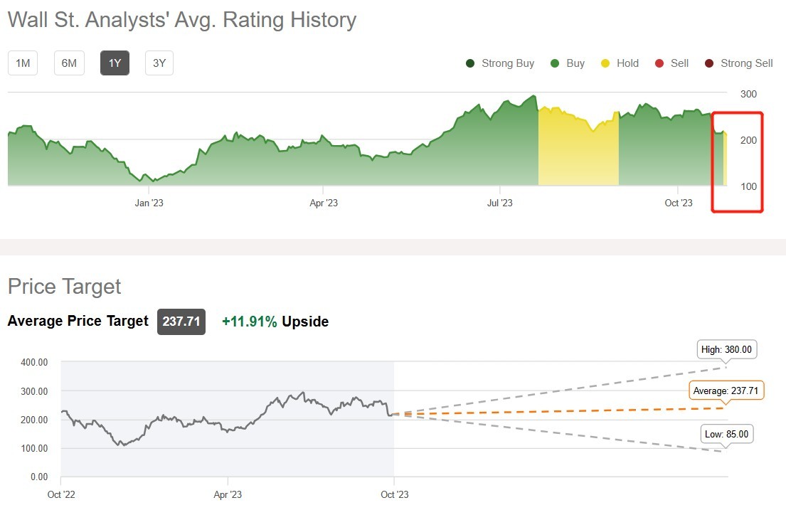Click the High: 380.00 price label
Image resolution: width=786 pixels, height=515 pixels.
pyautogui.click(x=726, y=350)
